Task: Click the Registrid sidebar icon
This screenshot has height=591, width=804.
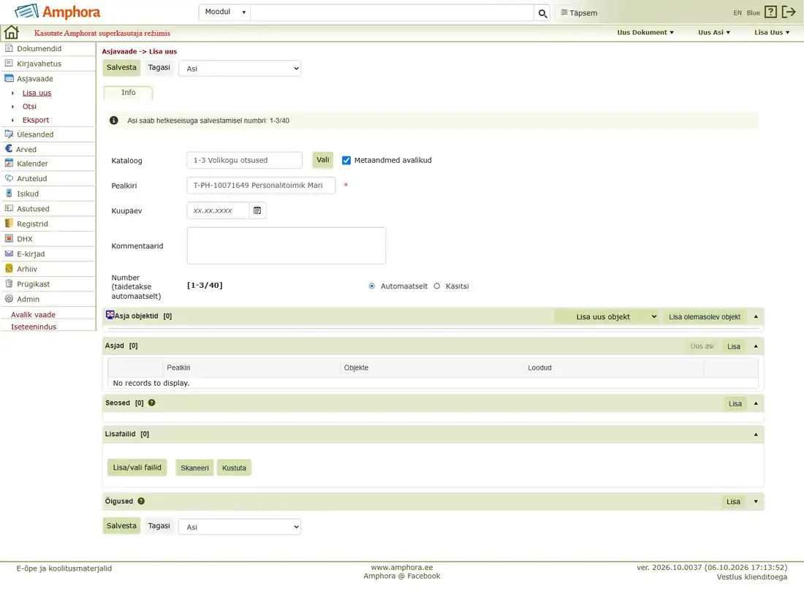Action: click(9, 224)
